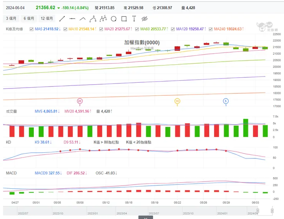
Task: Switch chart range to 12 個月
Action: point(47,18)
